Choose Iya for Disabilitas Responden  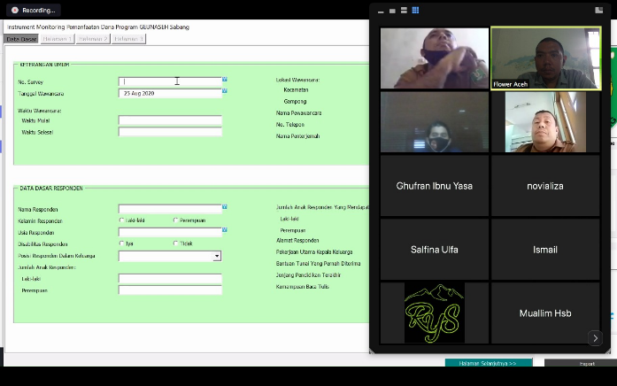coord(122,243)
